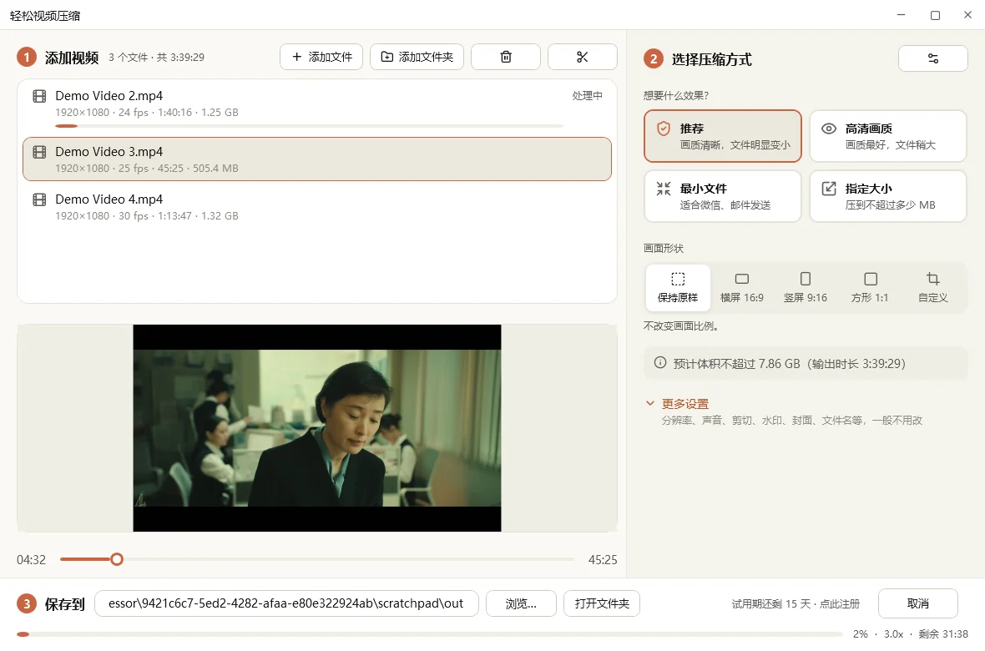Click the eye icon on 高清画质 card
This screenshot has width=985, height=651.
click(x=829, y=129)
